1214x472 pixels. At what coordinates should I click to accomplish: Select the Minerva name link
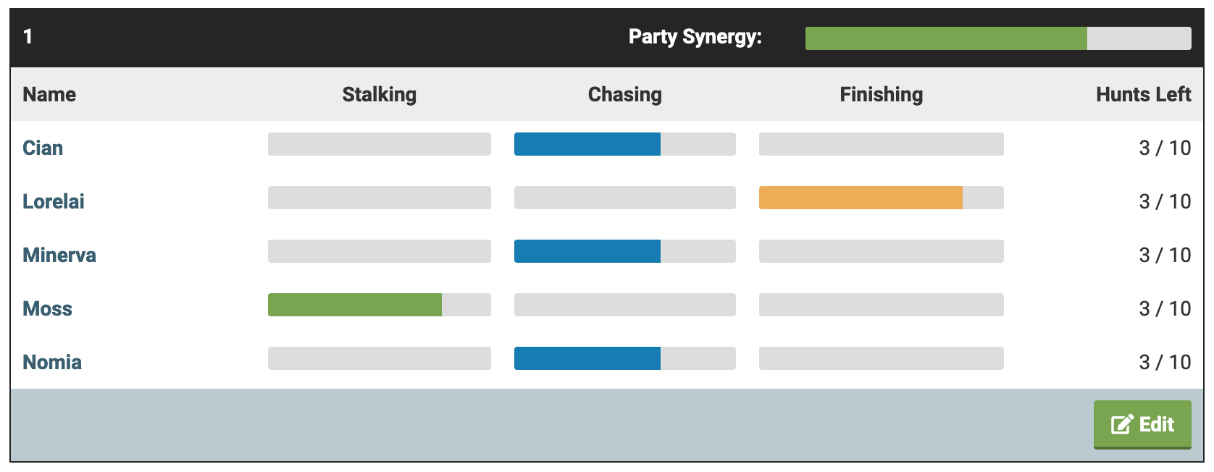point(59,255)
